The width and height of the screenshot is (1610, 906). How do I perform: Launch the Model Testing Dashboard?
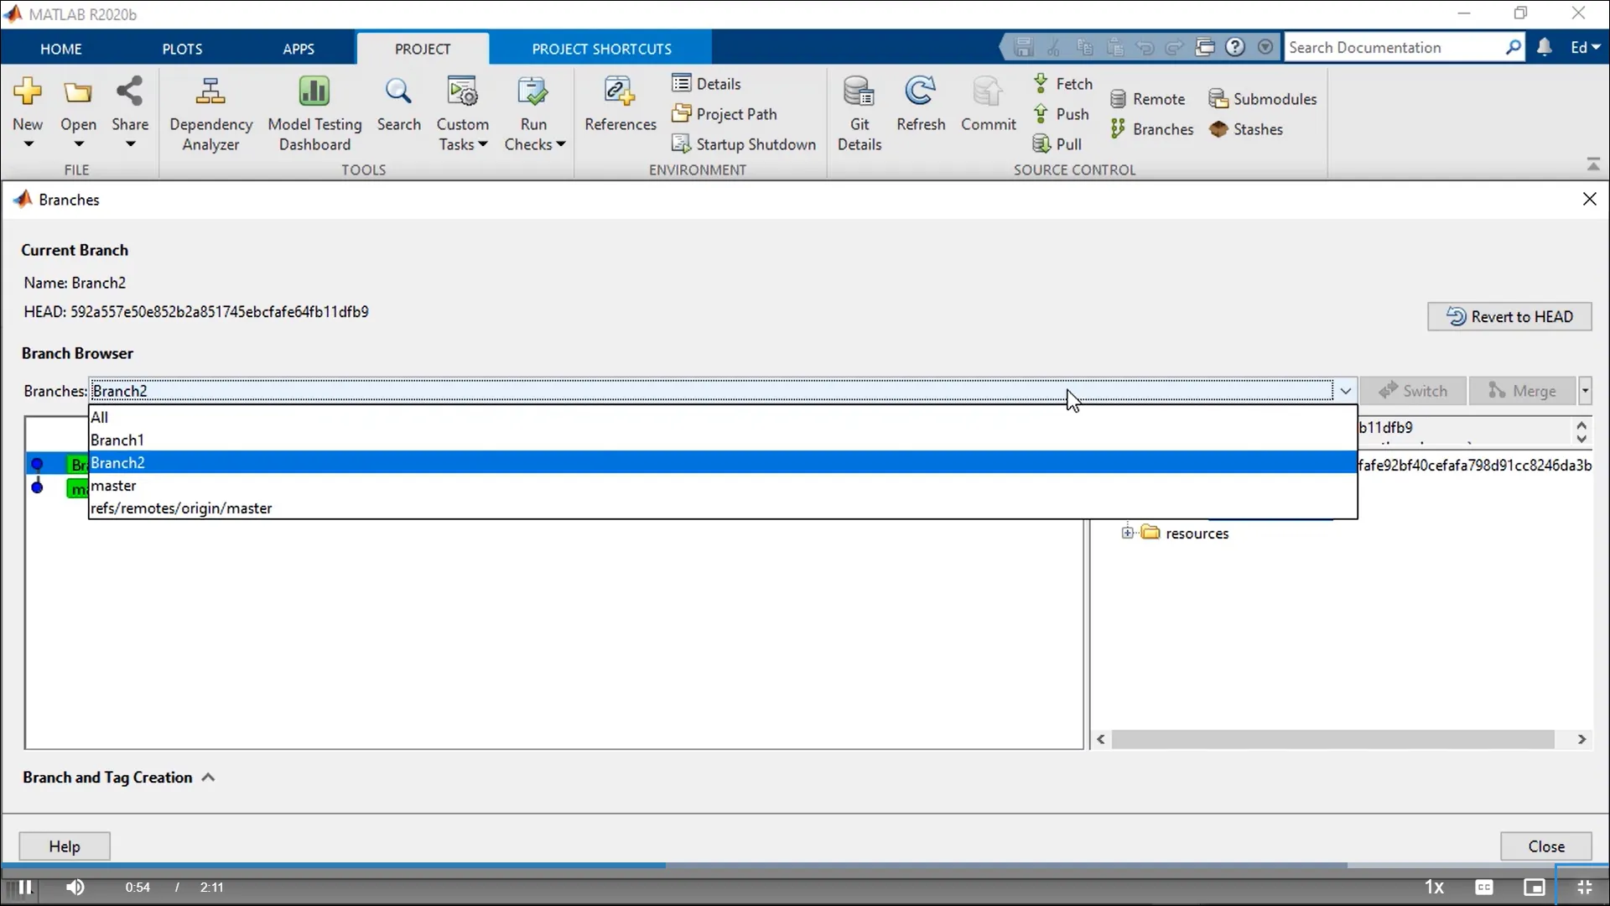[314, 112]
